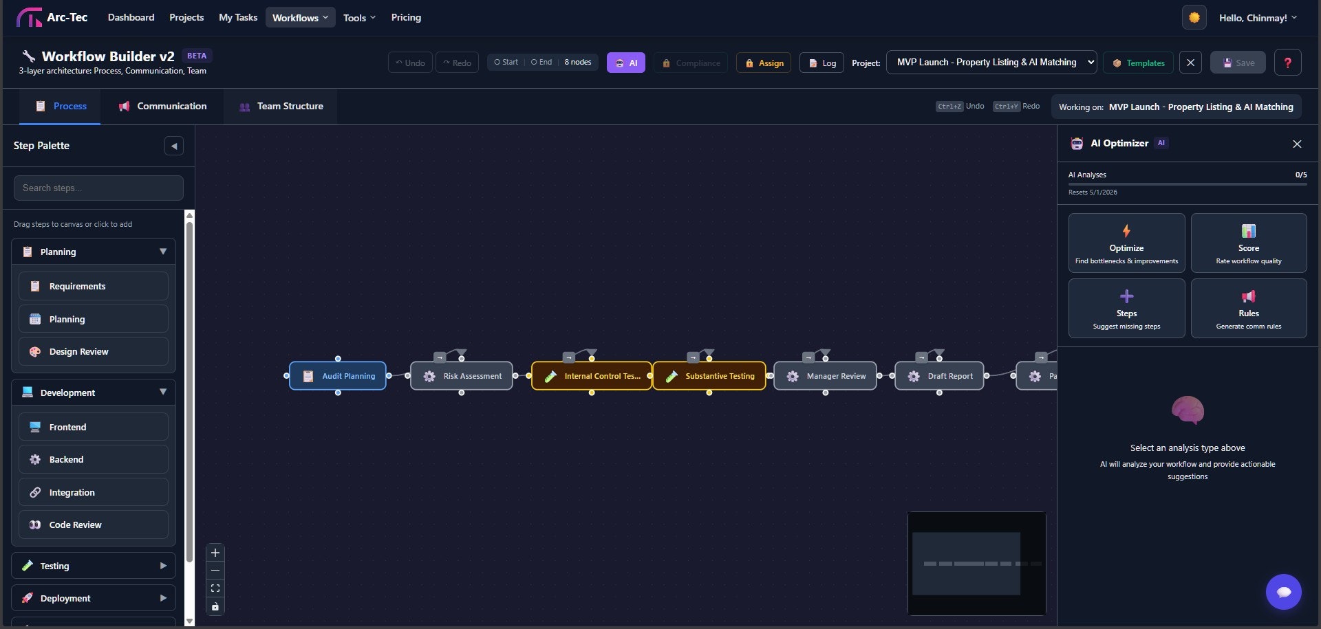Select the Optimize analysis card

tap(1126, 243)
